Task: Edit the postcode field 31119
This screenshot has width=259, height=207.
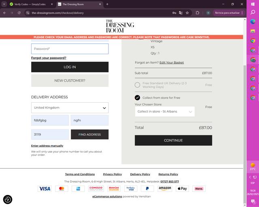Action: coord(50,134)
